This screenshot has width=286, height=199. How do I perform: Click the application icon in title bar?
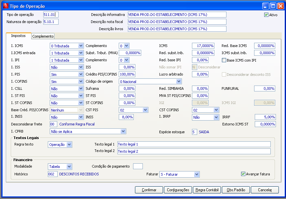5,6
